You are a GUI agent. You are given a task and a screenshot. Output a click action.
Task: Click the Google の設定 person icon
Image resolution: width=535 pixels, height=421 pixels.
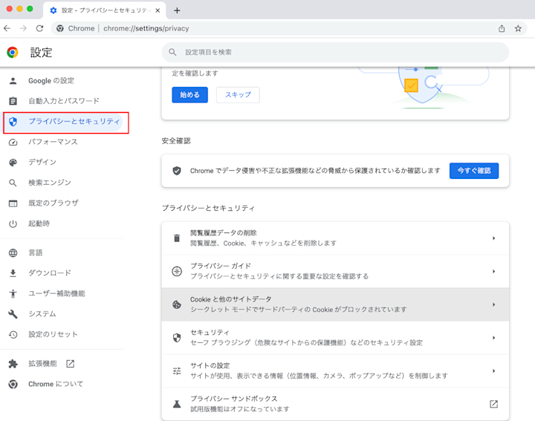pyautogui.click(x=13, y=81)
